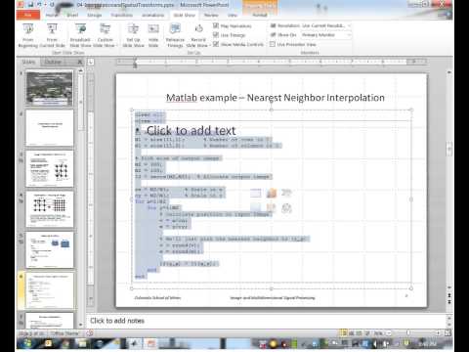Switch to the Animations ribbon tab
The height and width of the screenshot is (352, 469).
pyautogui.click(x=152, y=15)
